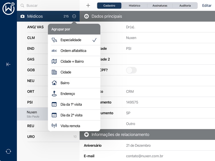Click the PSI specialty value
This screenshot has height=161, width=215.
129,48
